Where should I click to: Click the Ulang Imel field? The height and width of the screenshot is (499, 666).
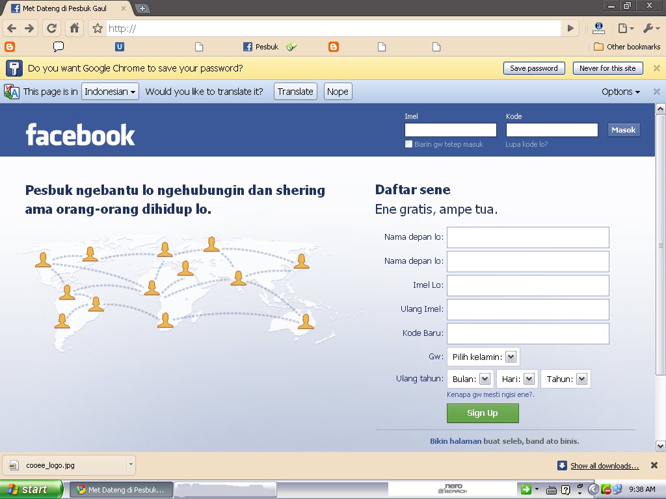[x=528, y=309]
